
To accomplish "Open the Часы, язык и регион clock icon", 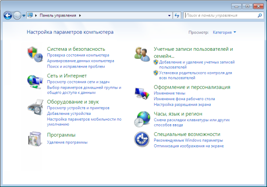I will (142, 119).
